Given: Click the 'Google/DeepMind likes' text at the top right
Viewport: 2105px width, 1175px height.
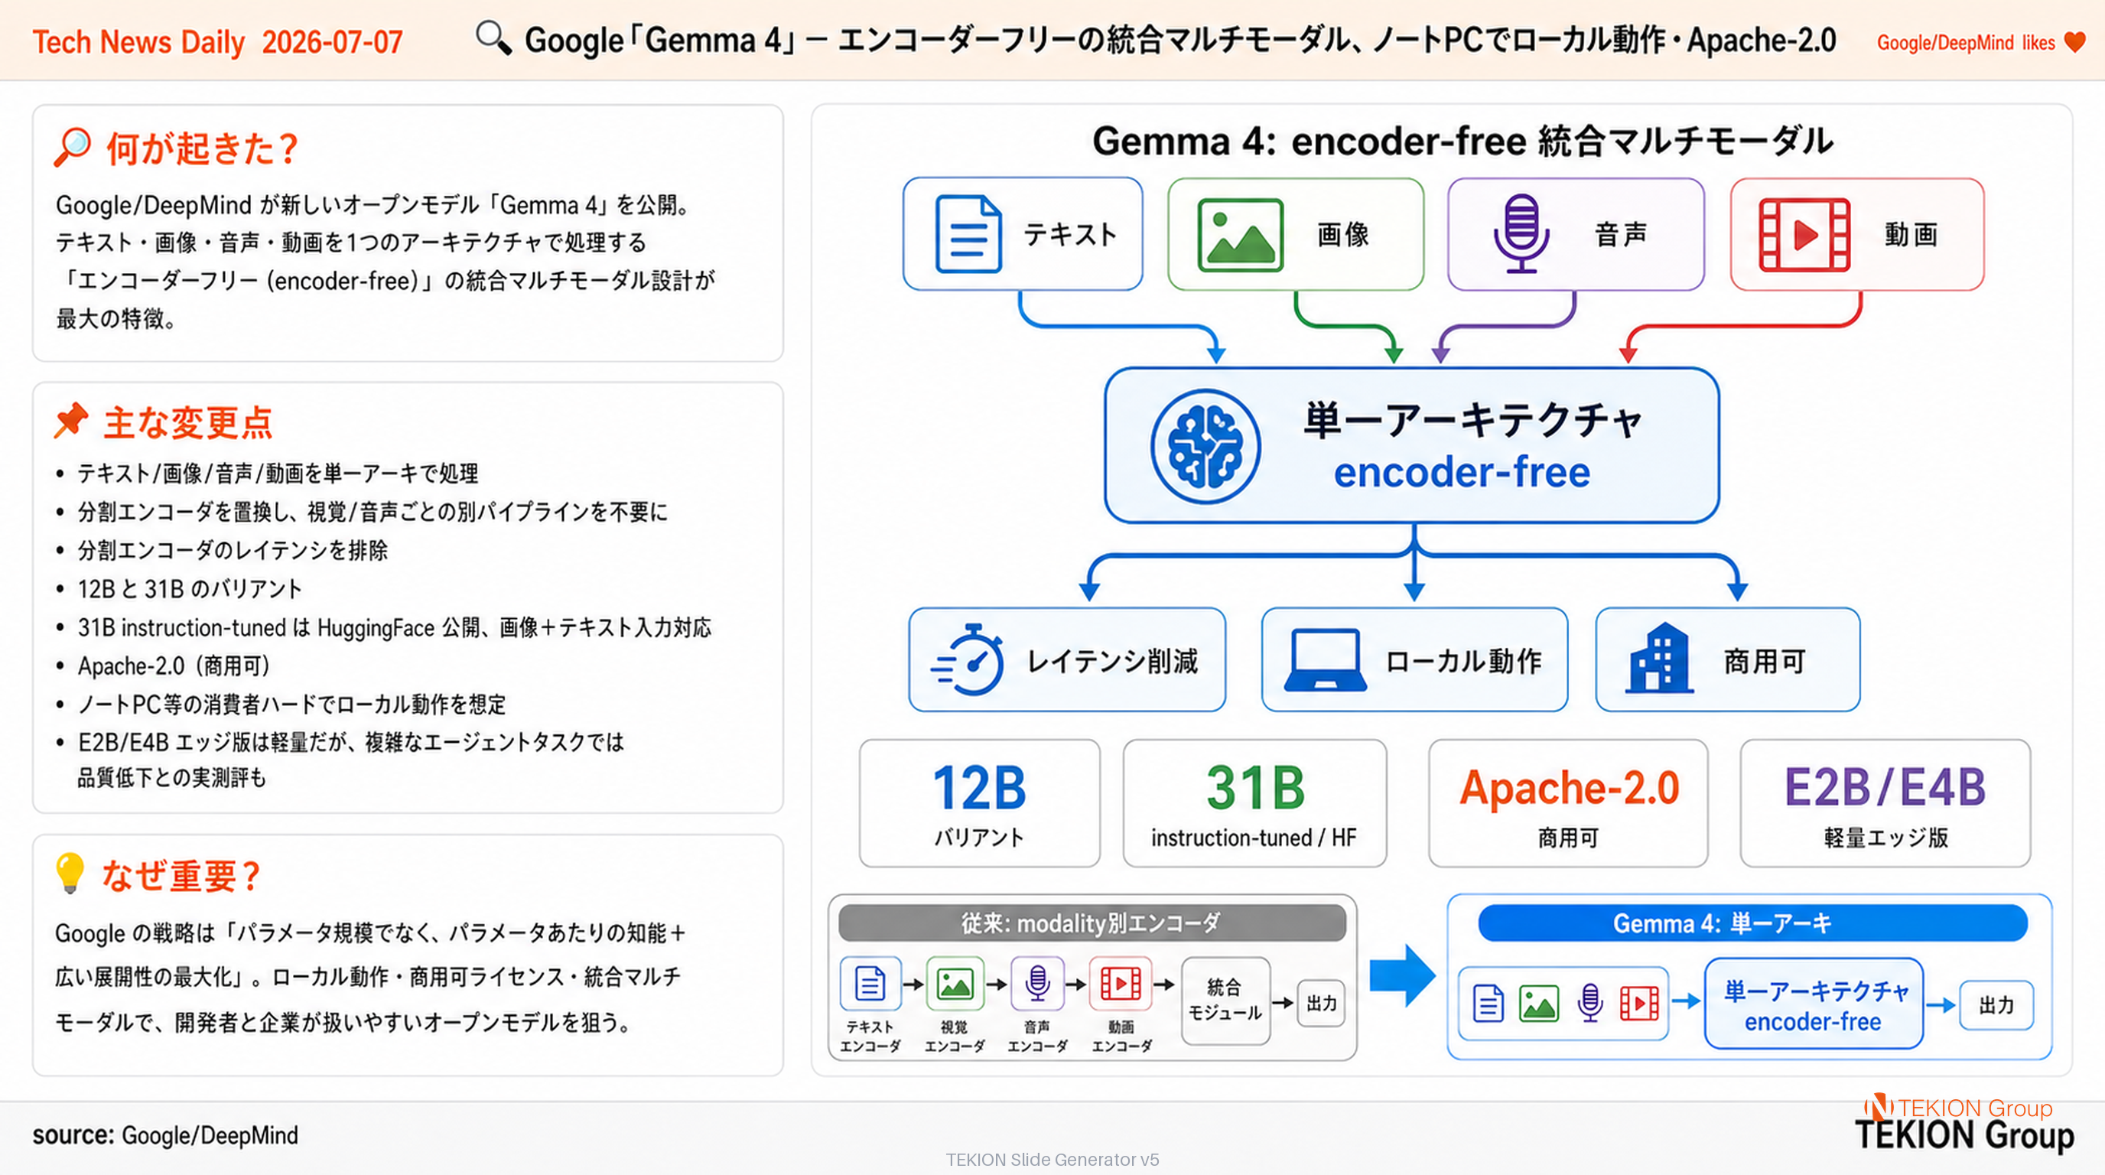Looking at the screenshot, I should (x=1966, y=43).
